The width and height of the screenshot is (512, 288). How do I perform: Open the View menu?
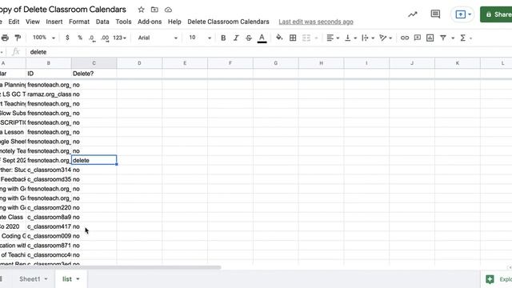tap(33, 22)
